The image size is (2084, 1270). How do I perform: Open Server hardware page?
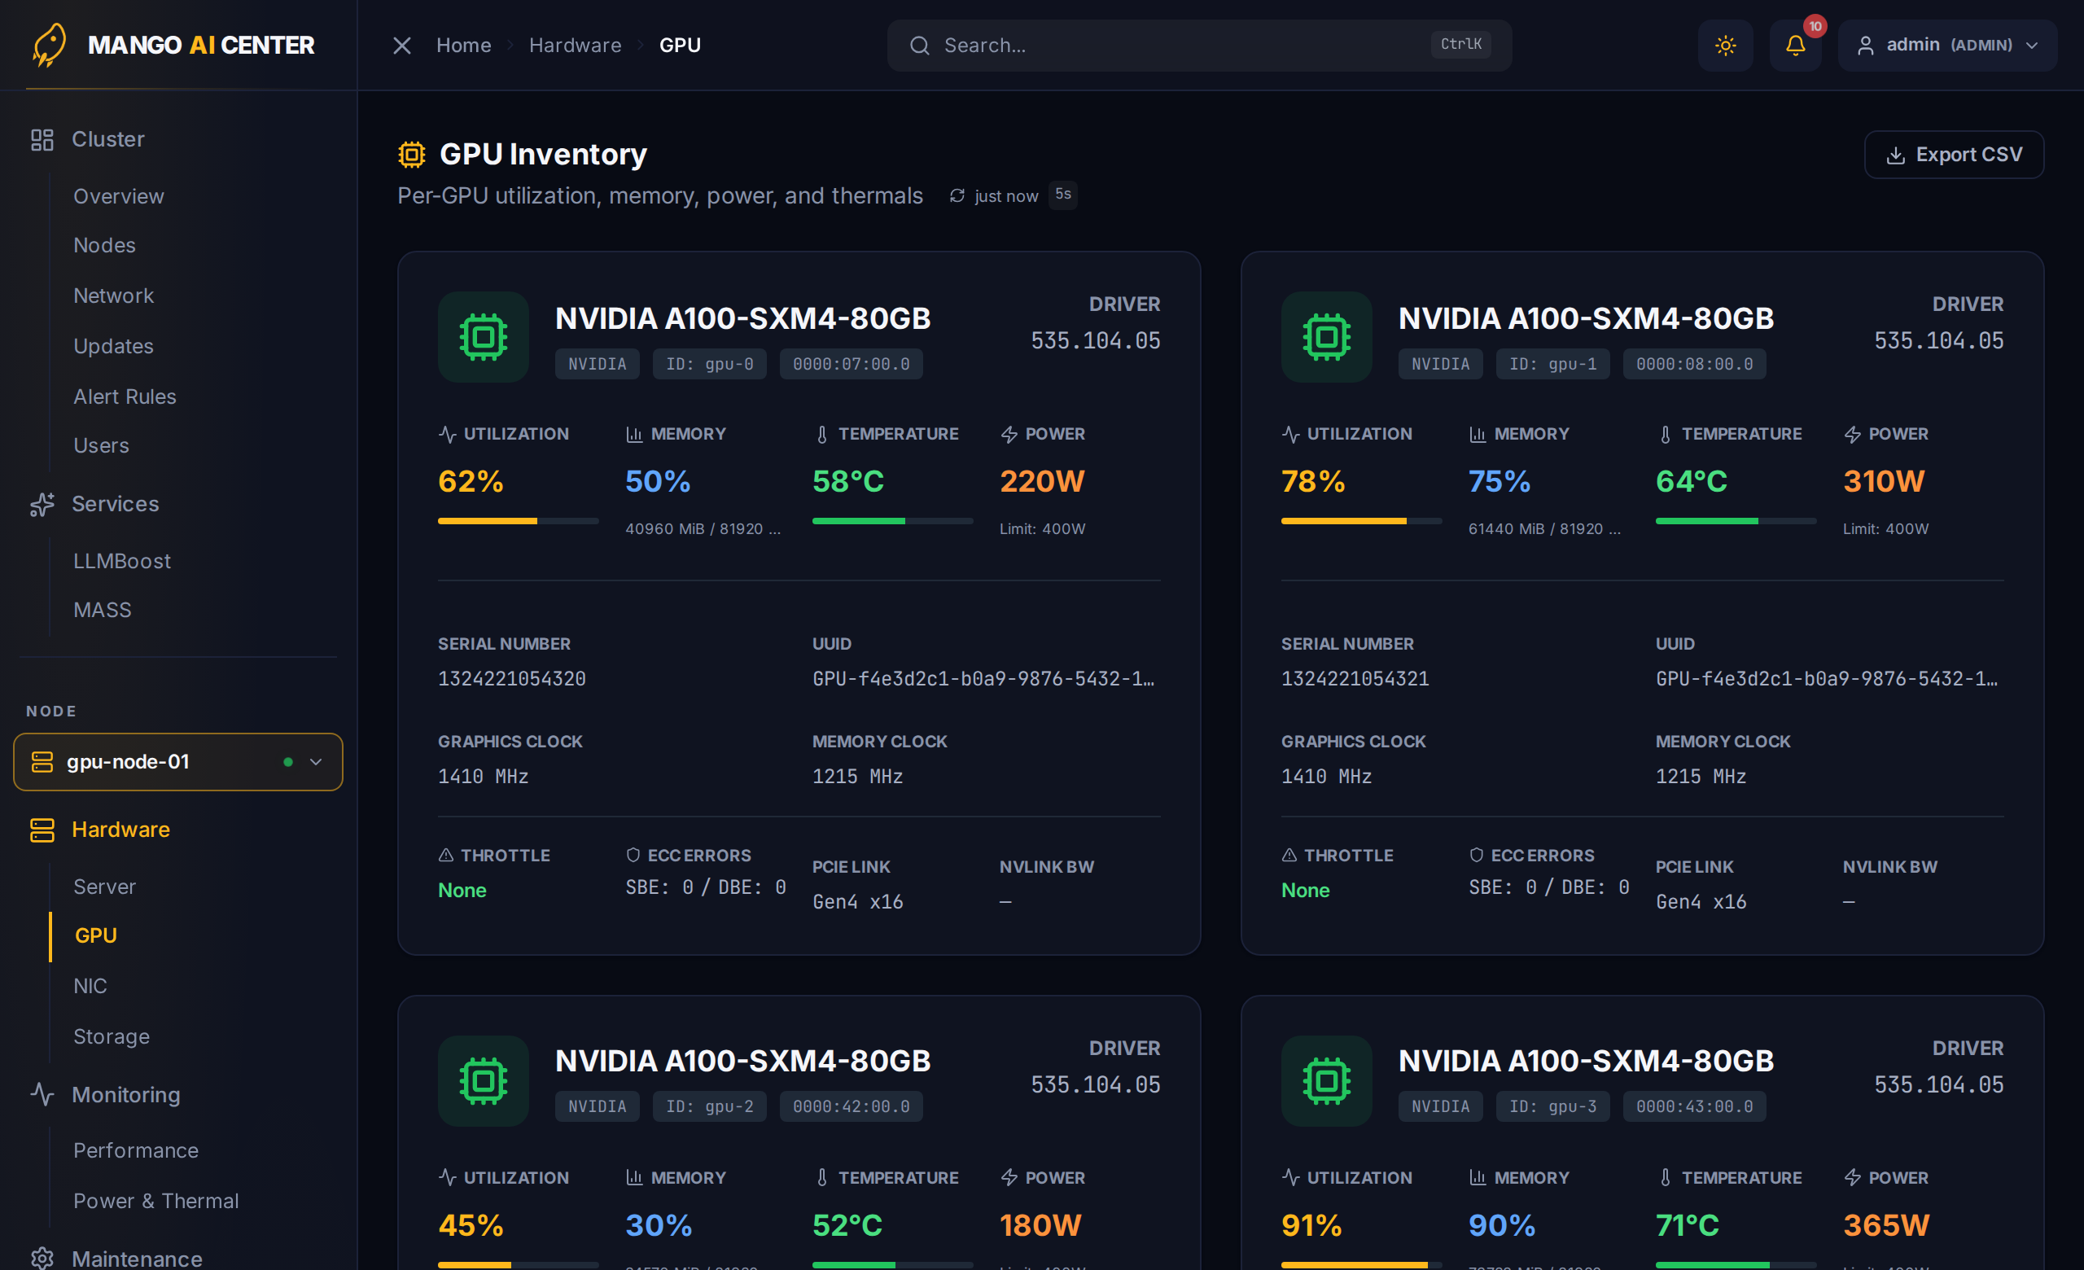[104, 887]
